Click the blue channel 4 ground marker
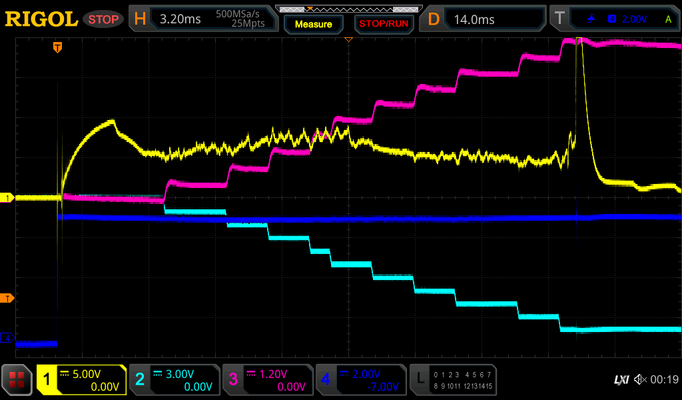 [x=7, y=339]
